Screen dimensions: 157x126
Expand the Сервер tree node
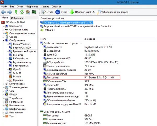point(3,37)
